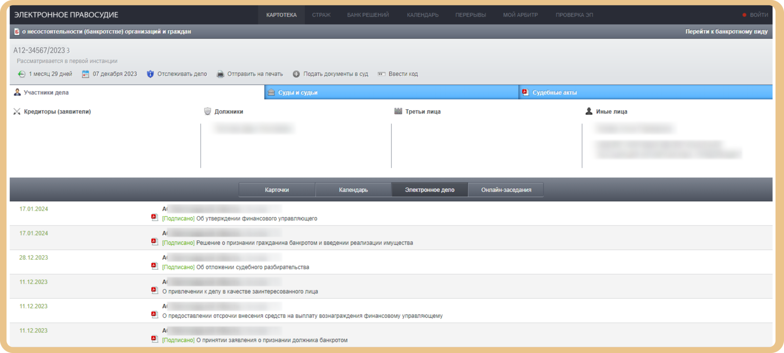Open the Карточки view
Viewport: 784px width, 353px height.
(277, 190)
